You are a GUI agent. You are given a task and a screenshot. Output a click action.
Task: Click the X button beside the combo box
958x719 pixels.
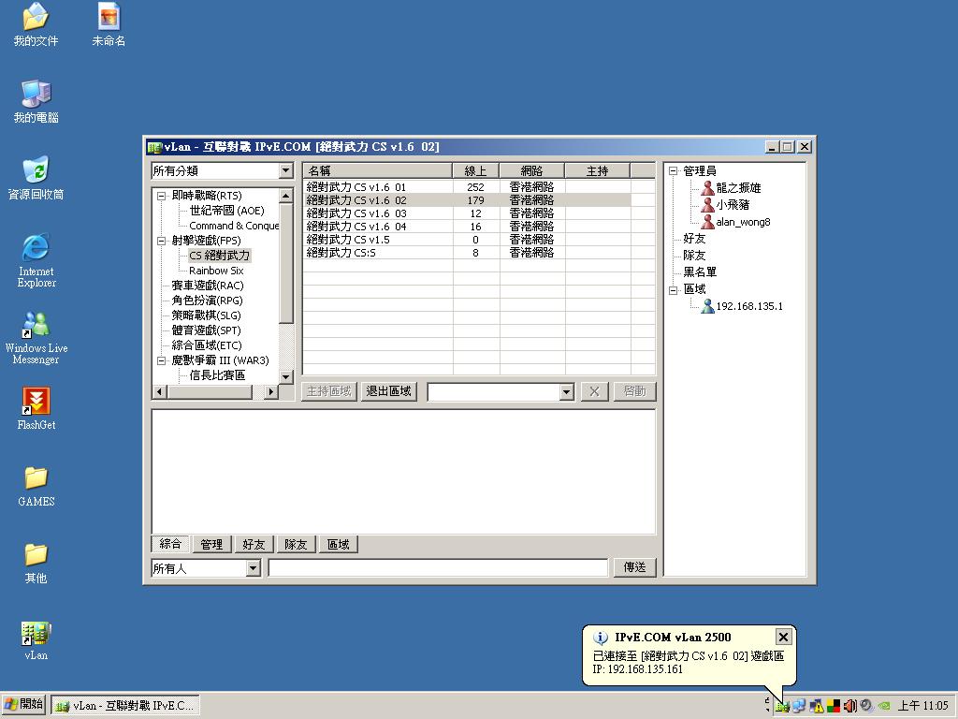594,391
